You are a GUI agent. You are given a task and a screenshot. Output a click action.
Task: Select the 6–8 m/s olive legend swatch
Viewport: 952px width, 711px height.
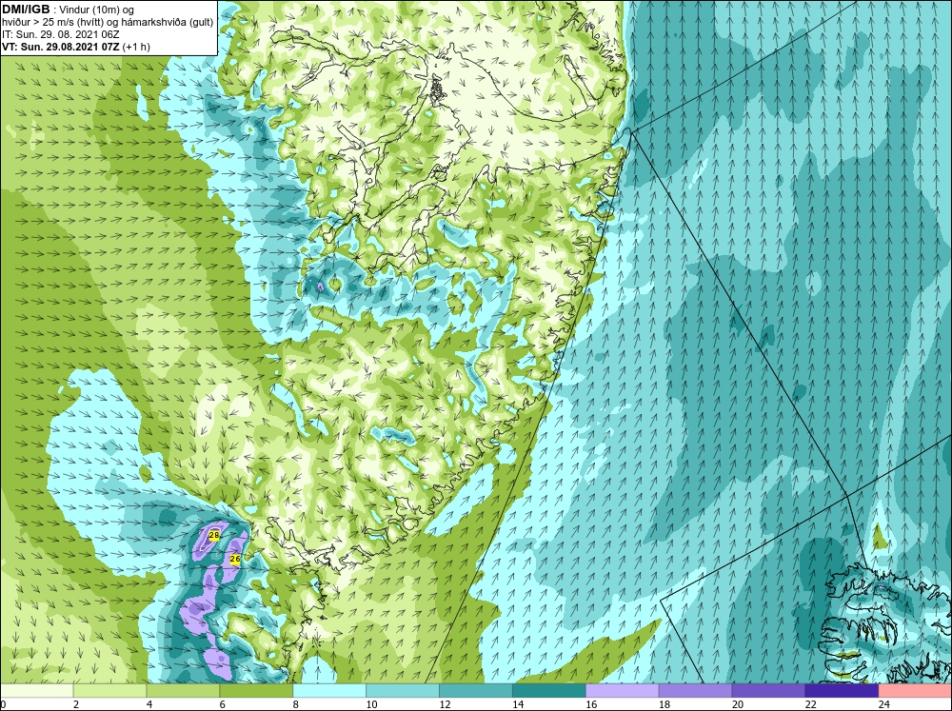(256, 690)
